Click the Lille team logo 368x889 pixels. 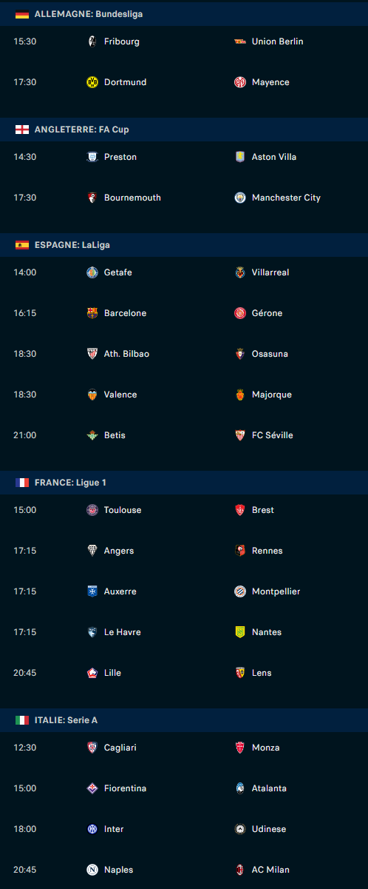(x=92, y=673)
